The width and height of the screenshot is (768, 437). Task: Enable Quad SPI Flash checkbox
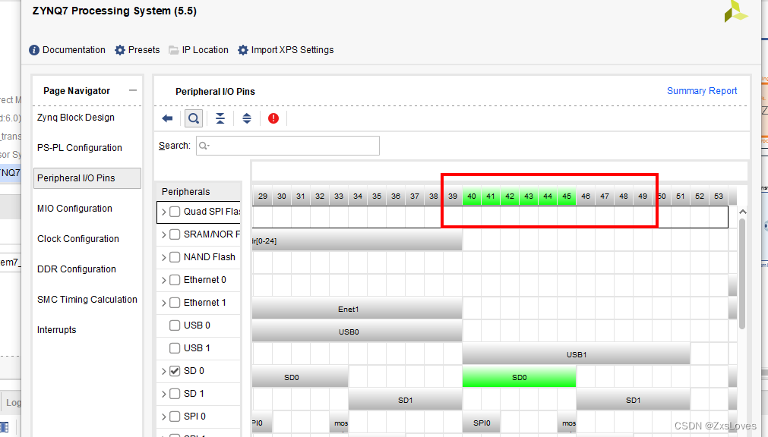coord(175,212)
